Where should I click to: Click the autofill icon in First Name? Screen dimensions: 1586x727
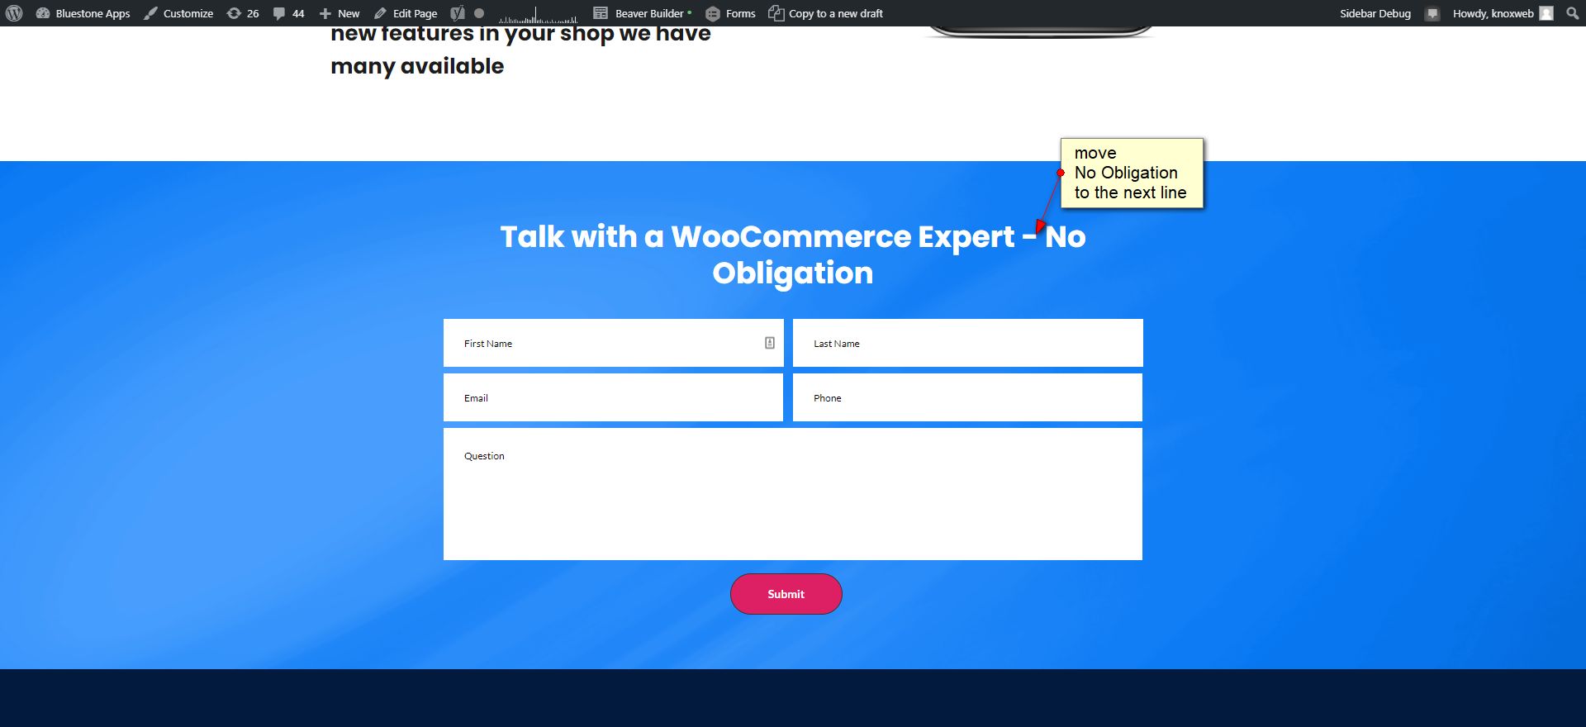[769, 343]
